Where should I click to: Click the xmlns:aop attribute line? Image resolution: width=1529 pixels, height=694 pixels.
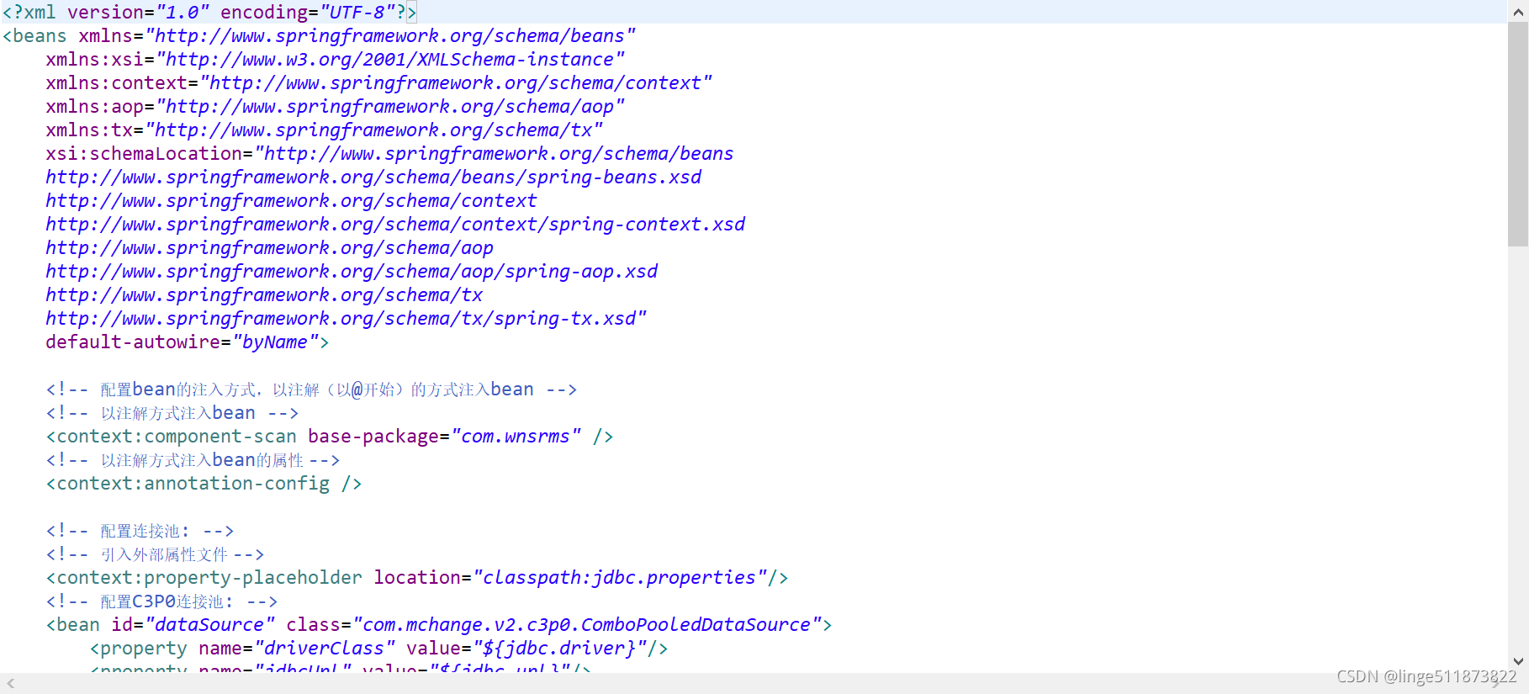[x=335, y=107]
